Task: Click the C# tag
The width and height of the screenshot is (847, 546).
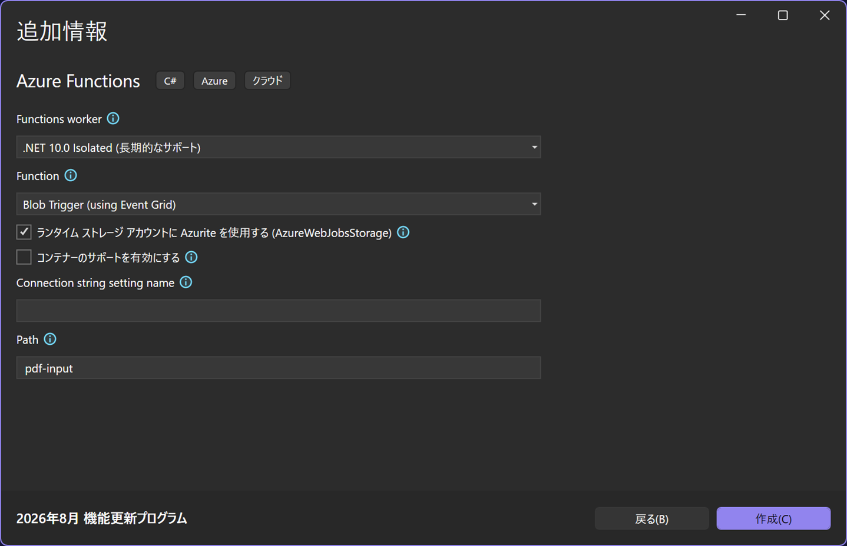Action: click(x=170, y=81)
